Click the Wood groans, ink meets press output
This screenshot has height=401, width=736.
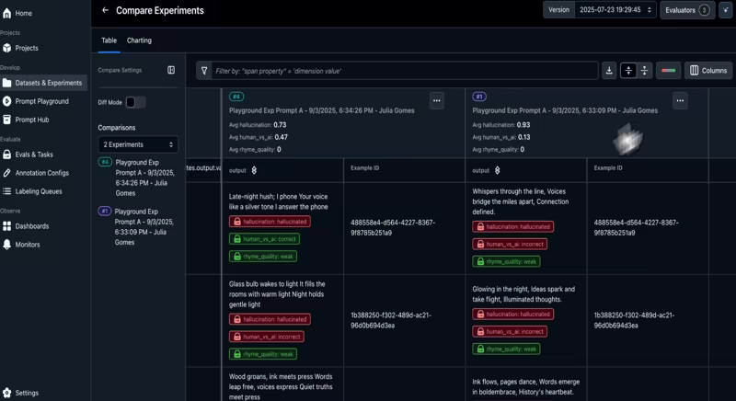281,386
